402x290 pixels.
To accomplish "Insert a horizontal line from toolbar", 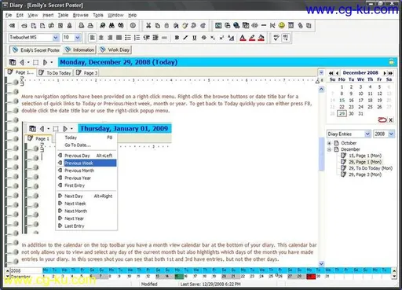I will (x=264, y=25).
